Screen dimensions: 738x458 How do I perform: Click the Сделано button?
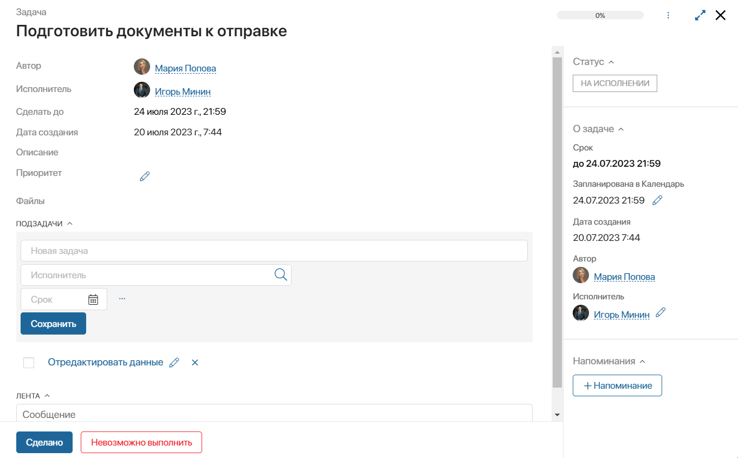pos(44,442)
